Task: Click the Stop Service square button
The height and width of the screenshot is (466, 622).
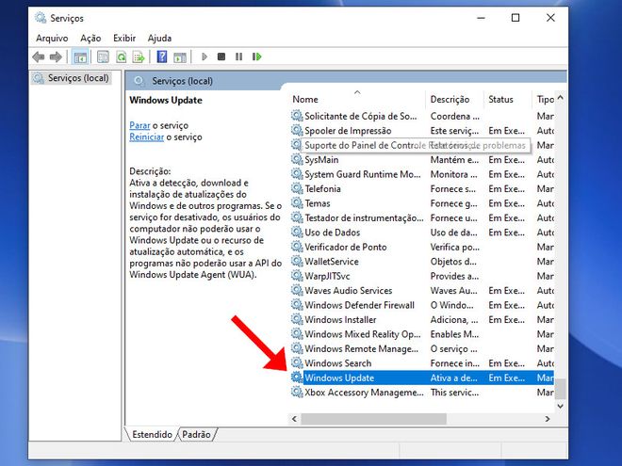Action: 221,56
